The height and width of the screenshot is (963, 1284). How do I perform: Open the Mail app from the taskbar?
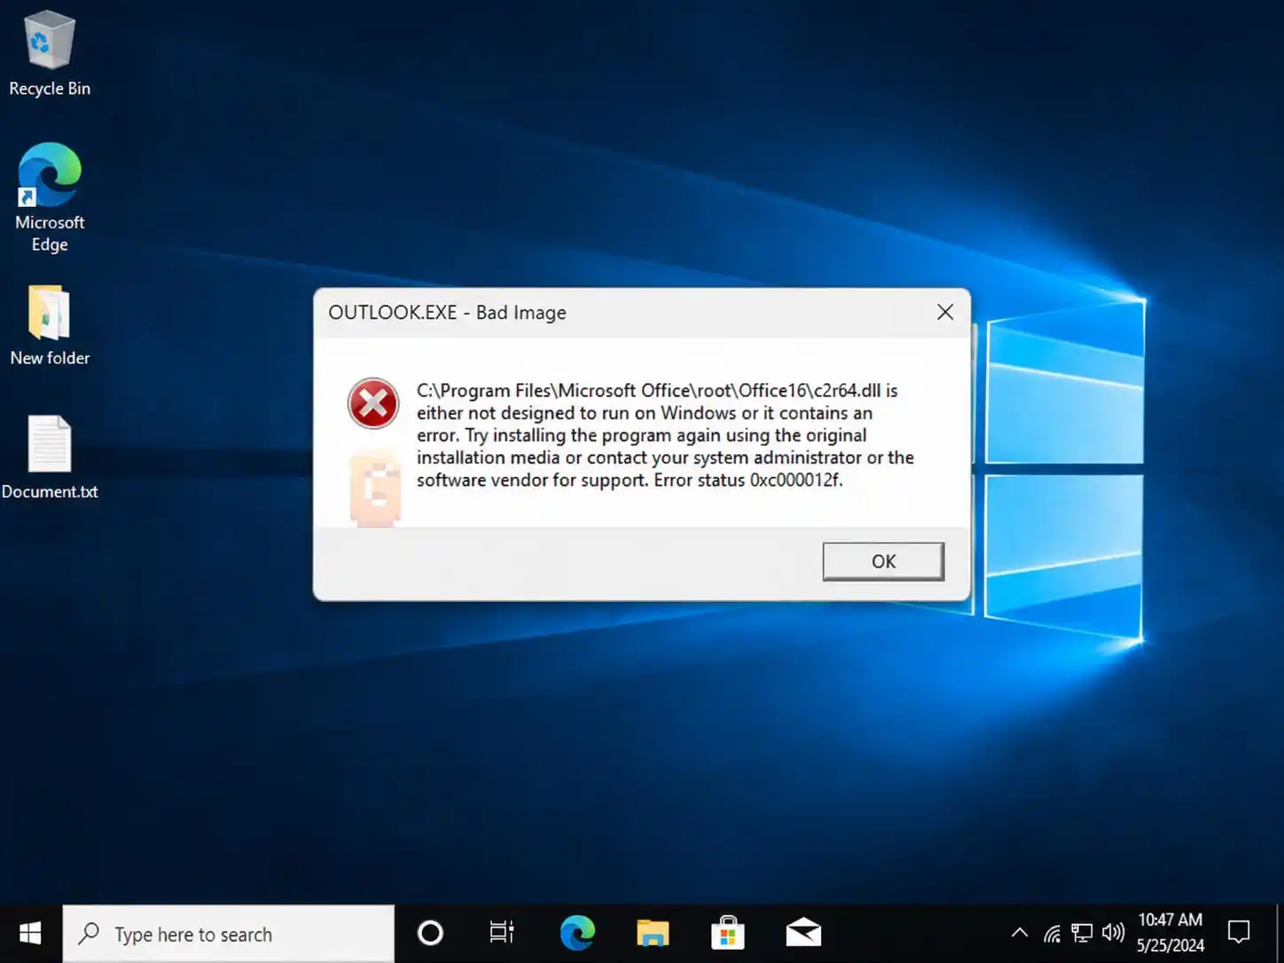pyautogui.click(x=803, y=934)
